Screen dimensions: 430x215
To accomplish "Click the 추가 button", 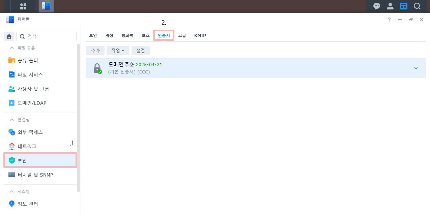I will click(95, 51).
